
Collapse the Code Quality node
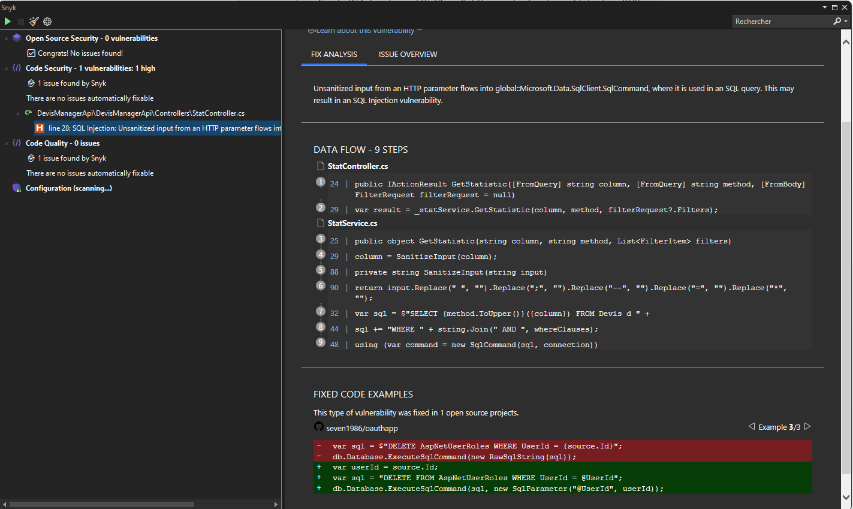pyautogui.click(x=7, y=143)
